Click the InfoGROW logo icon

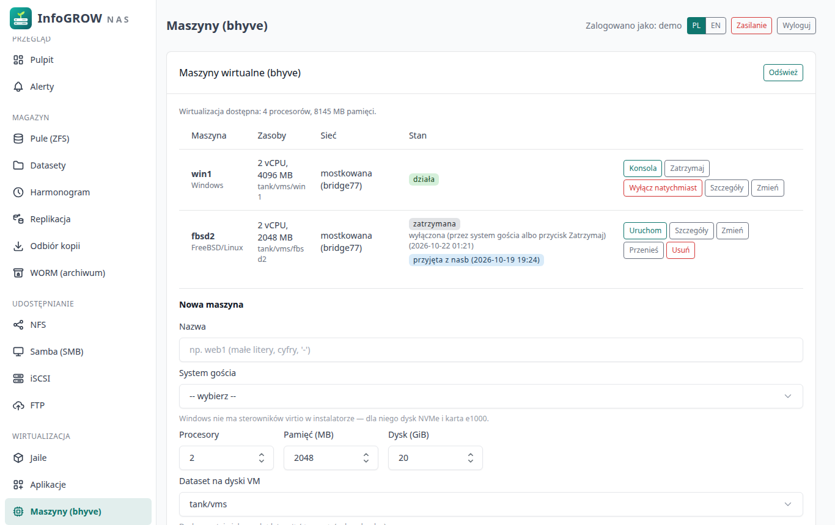coord(21,18)
